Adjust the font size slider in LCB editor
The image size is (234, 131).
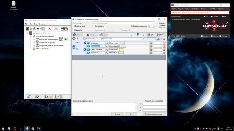click(138, 35)
